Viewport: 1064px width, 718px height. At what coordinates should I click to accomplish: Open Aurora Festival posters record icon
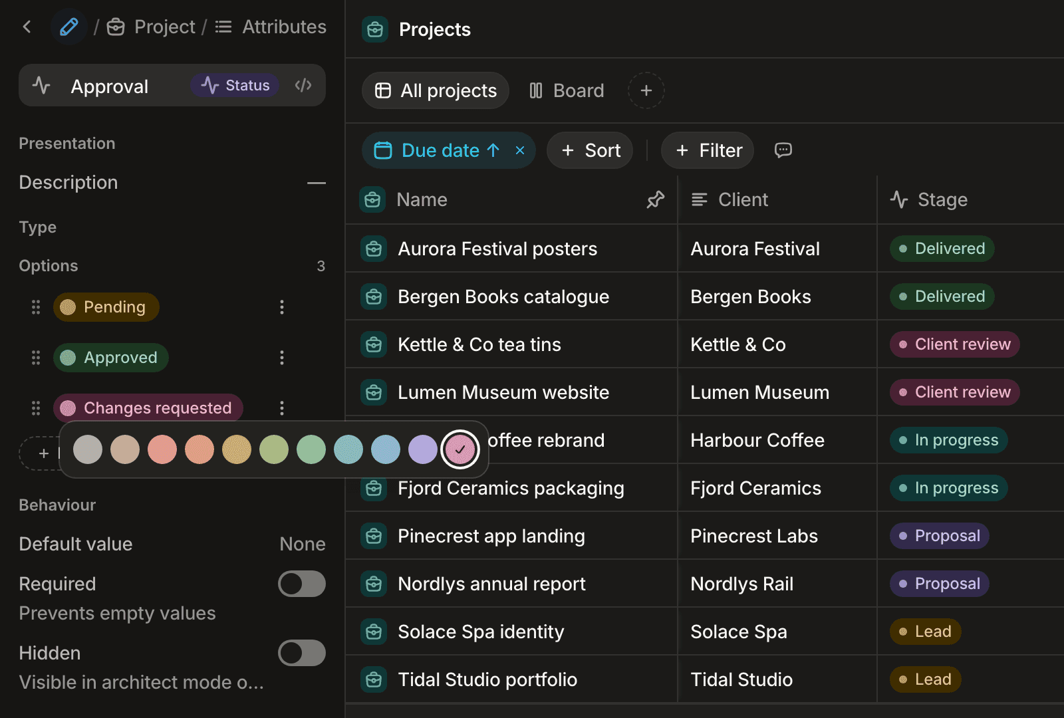[x=374, y=249]
